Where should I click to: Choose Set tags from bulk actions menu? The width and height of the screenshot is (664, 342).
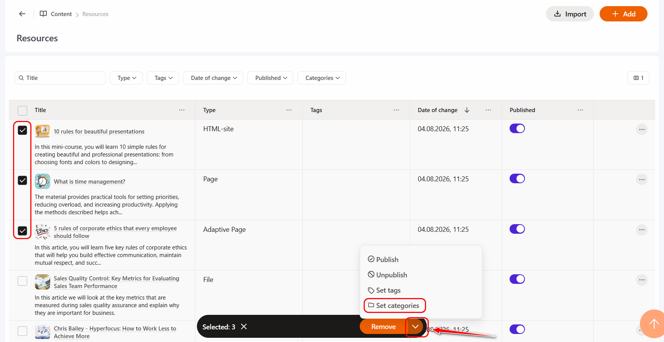coord(384,290)
